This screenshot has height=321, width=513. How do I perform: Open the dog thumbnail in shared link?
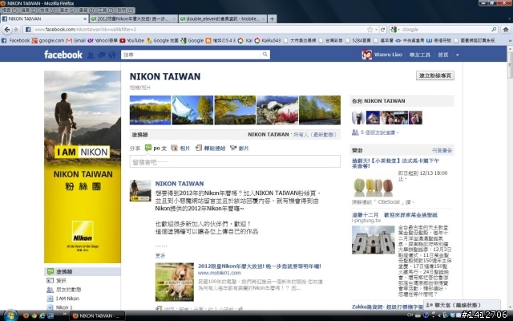coord(175,282)
